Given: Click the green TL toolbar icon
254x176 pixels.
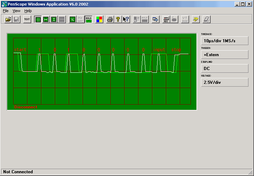Looking at the screenshot, I should pos(72,19).
